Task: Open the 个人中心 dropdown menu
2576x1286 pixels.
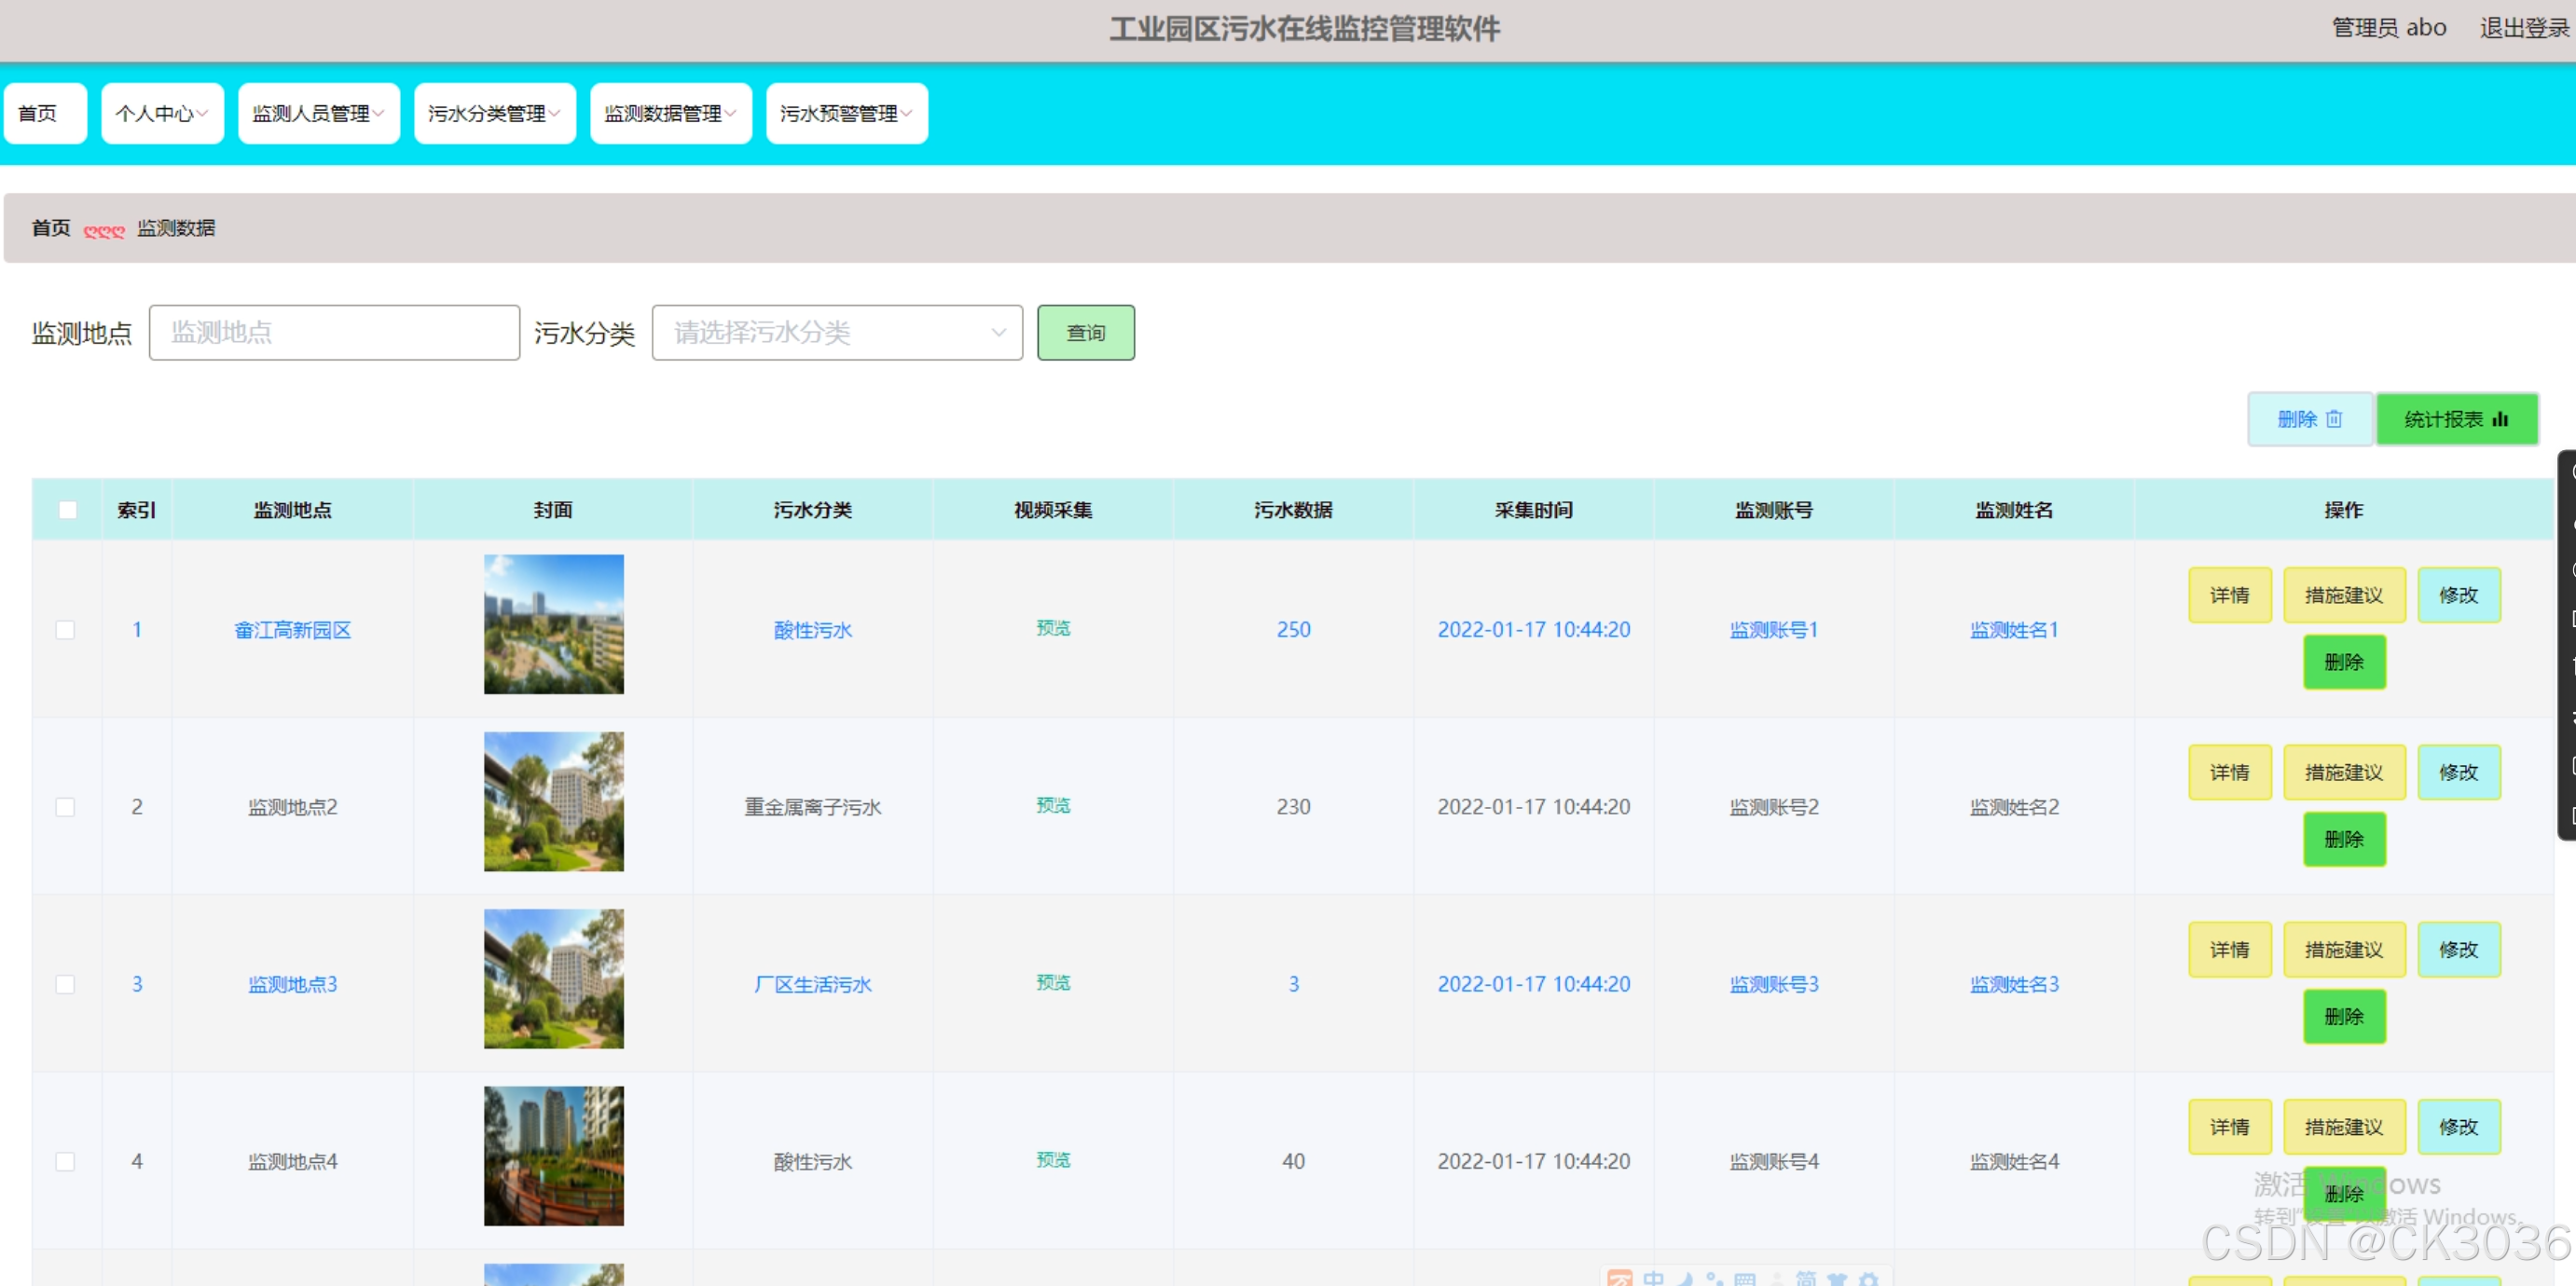Action: click(x=162, y=114)
